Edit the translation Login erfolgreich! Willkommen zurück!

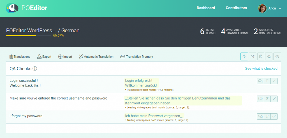141,83
